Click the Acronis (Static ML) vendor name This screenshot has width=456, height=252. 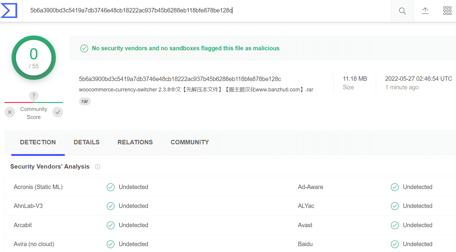click(x=38, y=187)
